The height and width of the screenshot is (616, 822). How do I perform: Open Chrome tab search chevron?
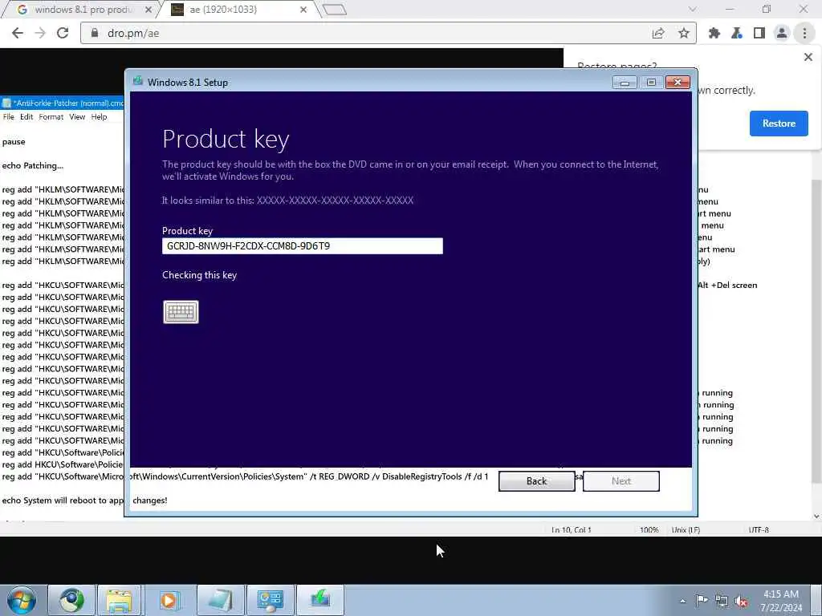click(693, 9)
